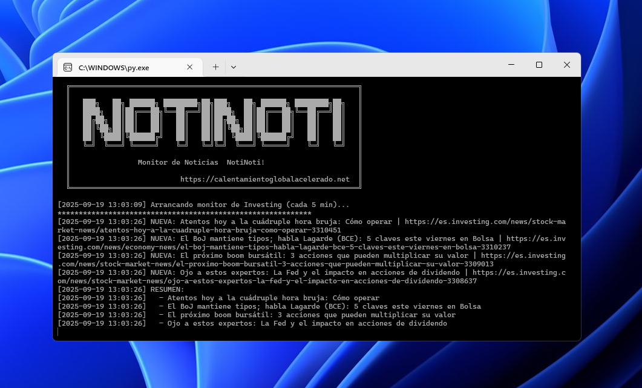
Task: Click the terminal icon in the py.exe tab
Action: tap(68, 67)
